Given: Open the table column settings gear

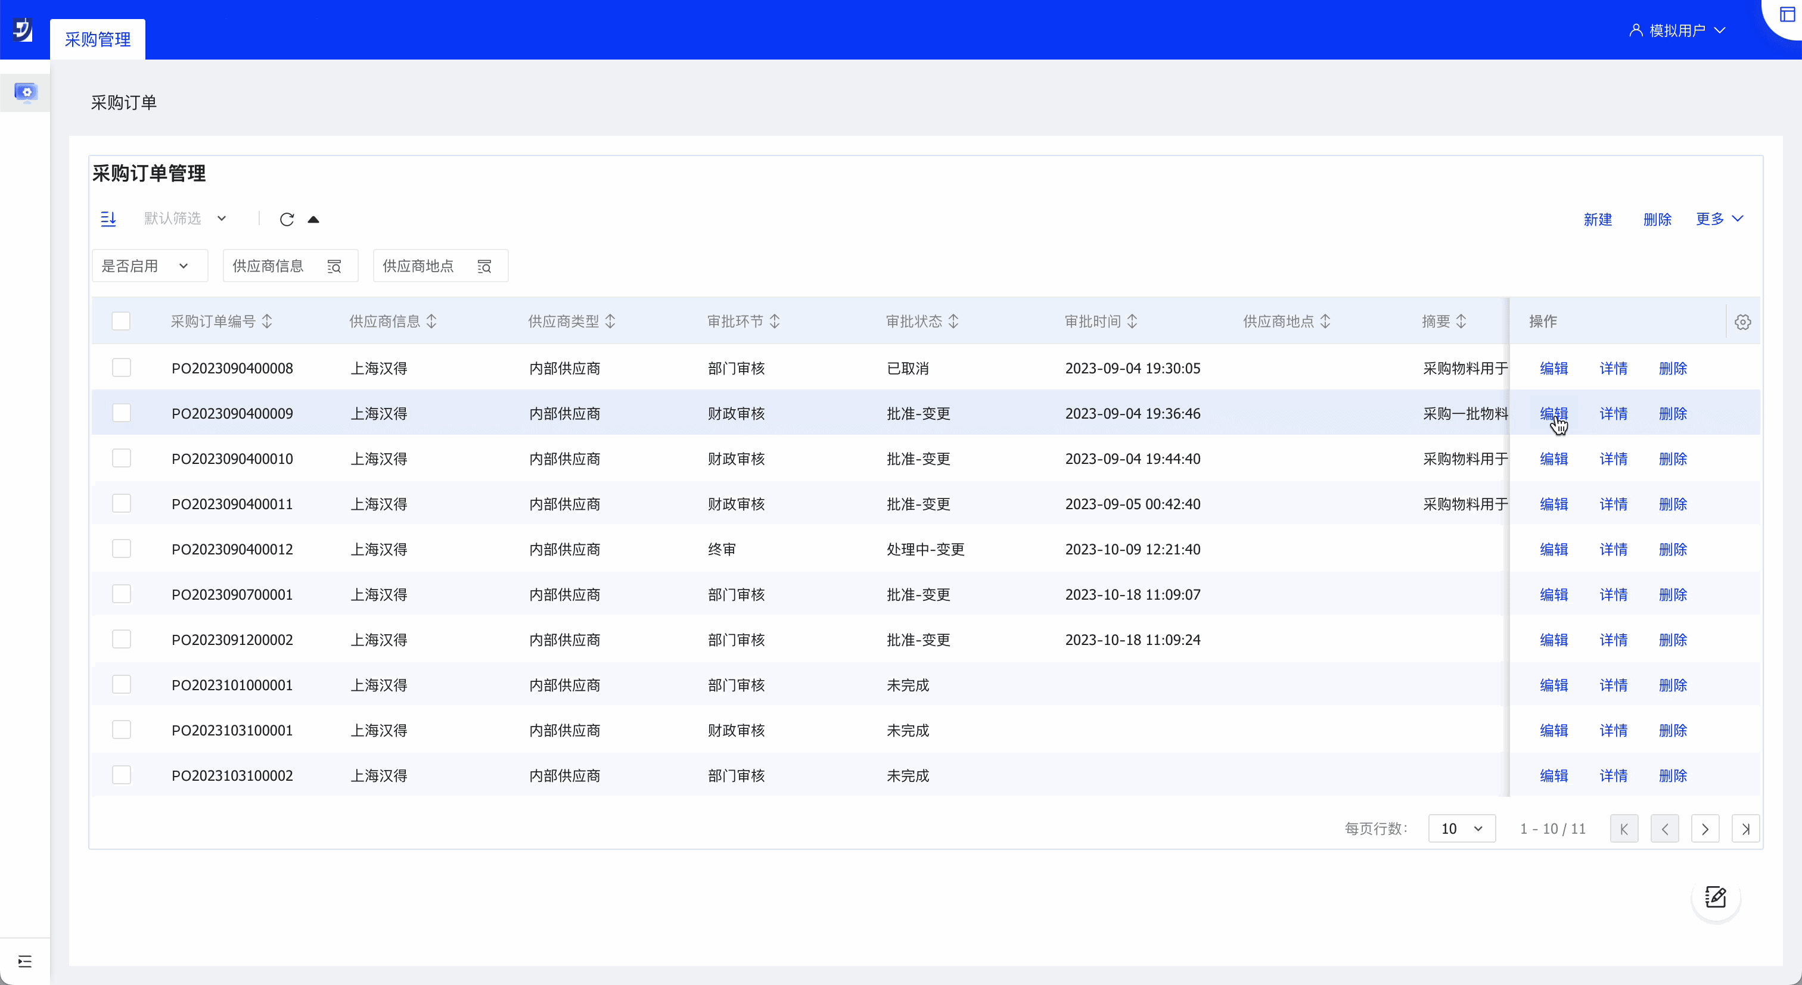Looking at the screenshot, I should coord(1742,322).
